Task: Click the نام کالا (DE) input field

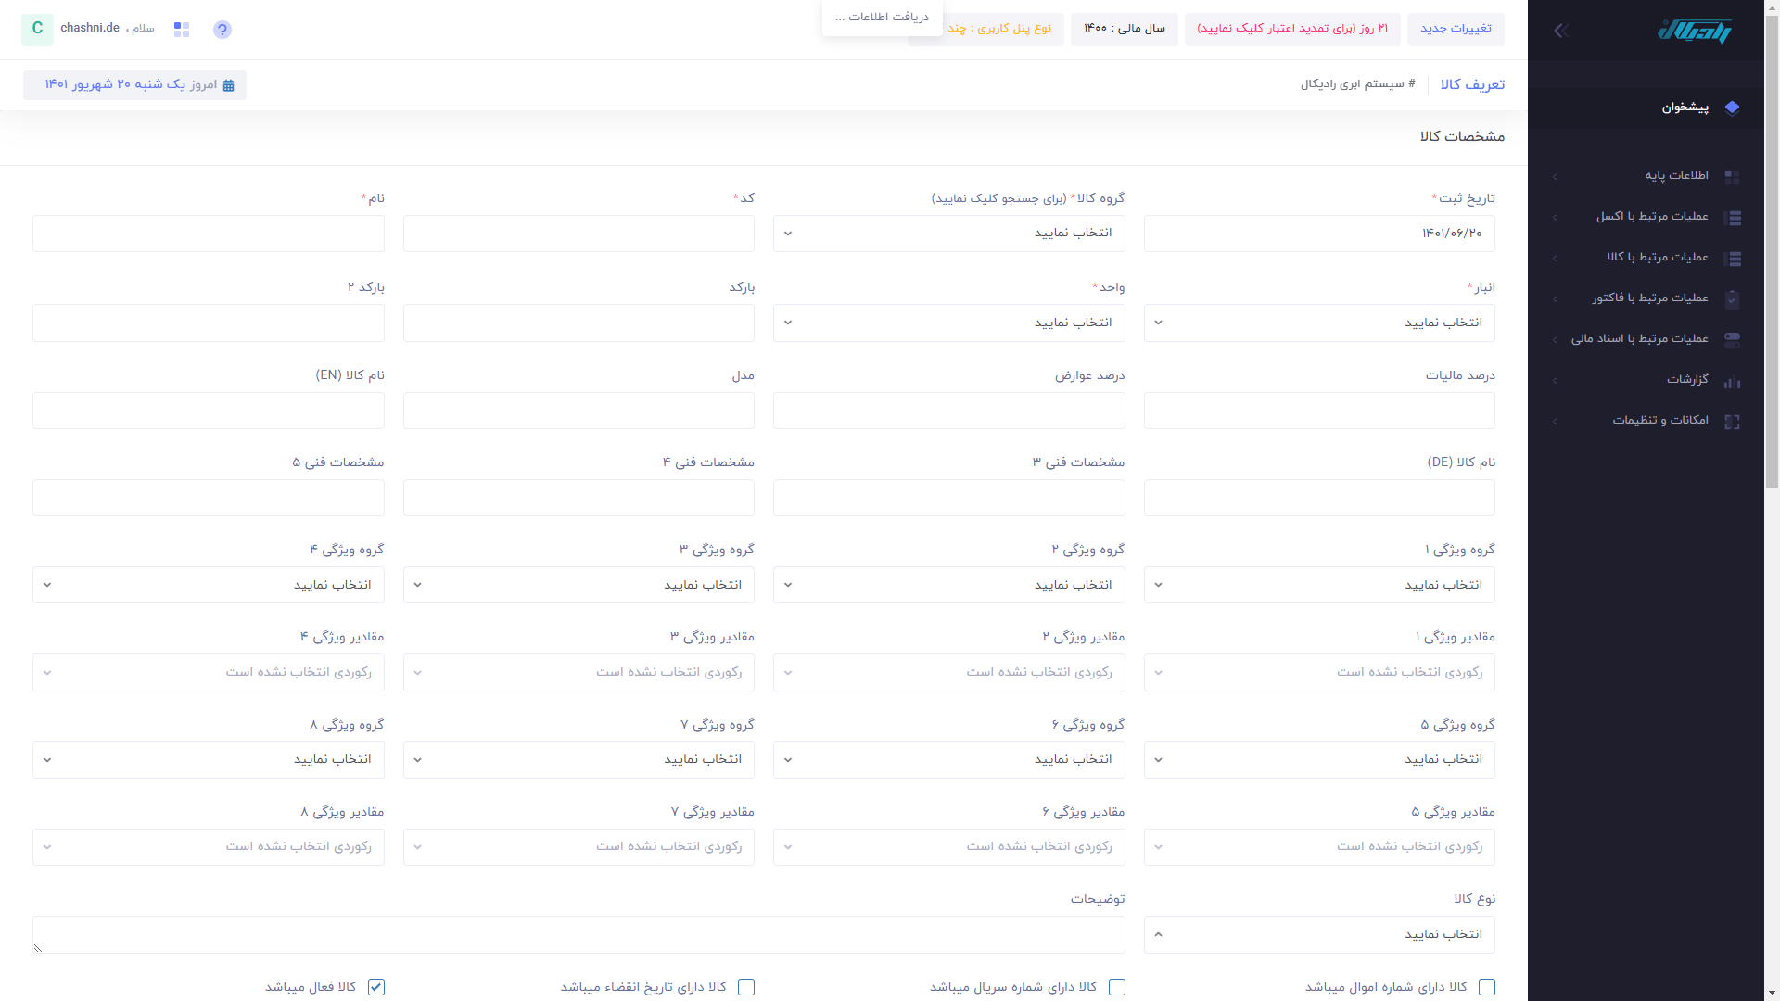Action: 1319,498
